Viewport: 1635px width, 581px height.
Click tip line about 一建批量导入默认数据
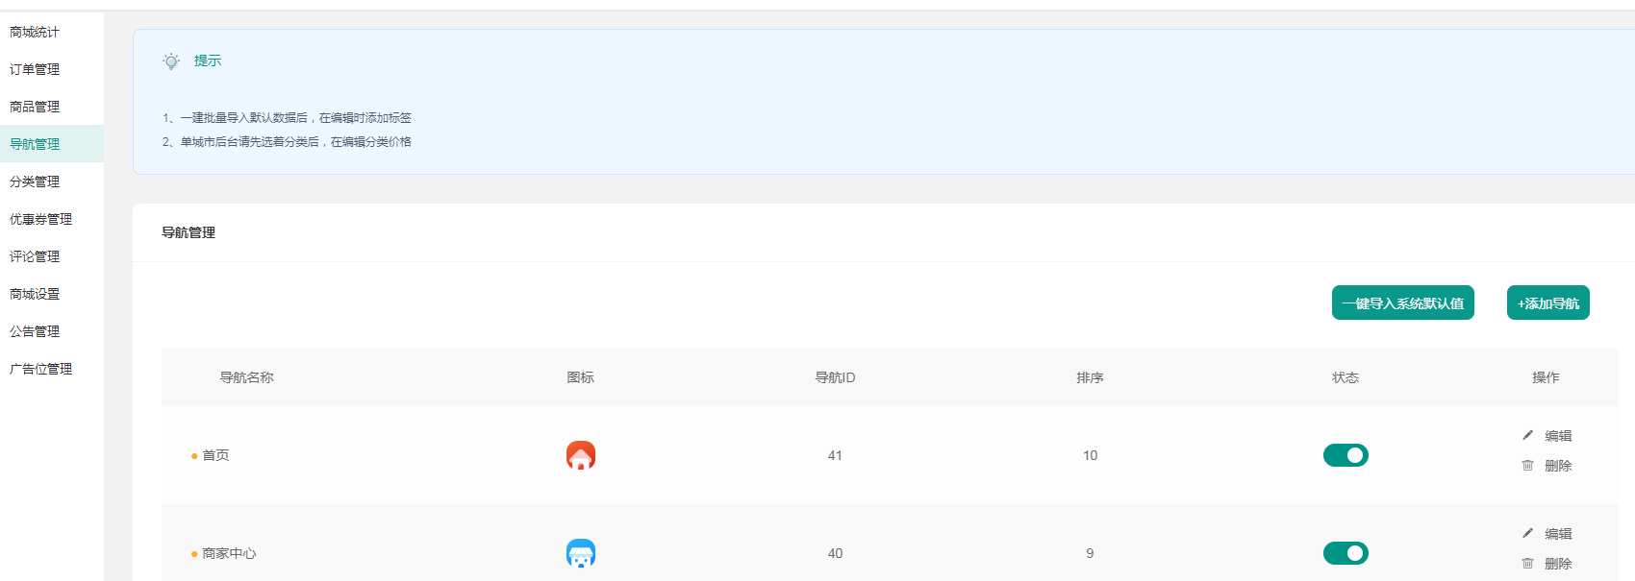pyautogui.click(x=287, y=118)
